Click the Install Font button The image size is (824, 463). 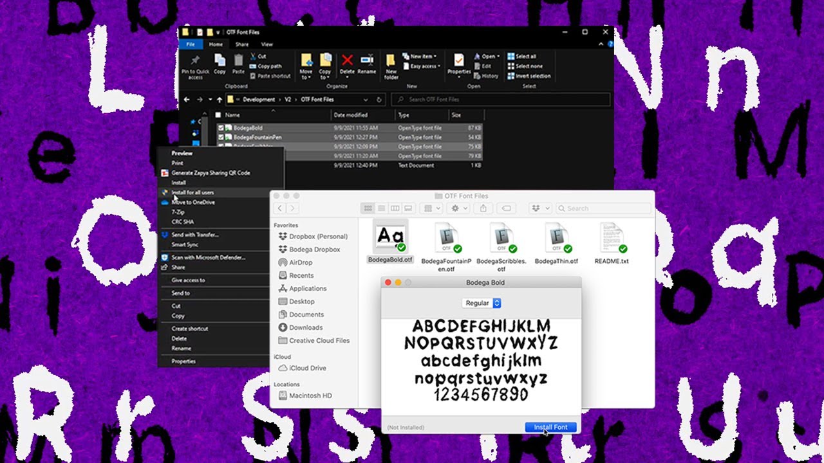pos(550,427)
